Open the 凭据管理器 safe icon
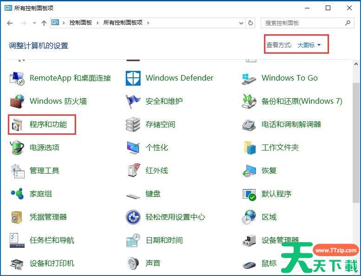This screenshot has height=276, width=361. click(17, 217)
